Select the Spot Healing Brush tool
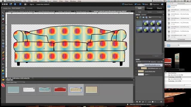The width and height of the screenshot is (191, 107). [x=3, y=52]
